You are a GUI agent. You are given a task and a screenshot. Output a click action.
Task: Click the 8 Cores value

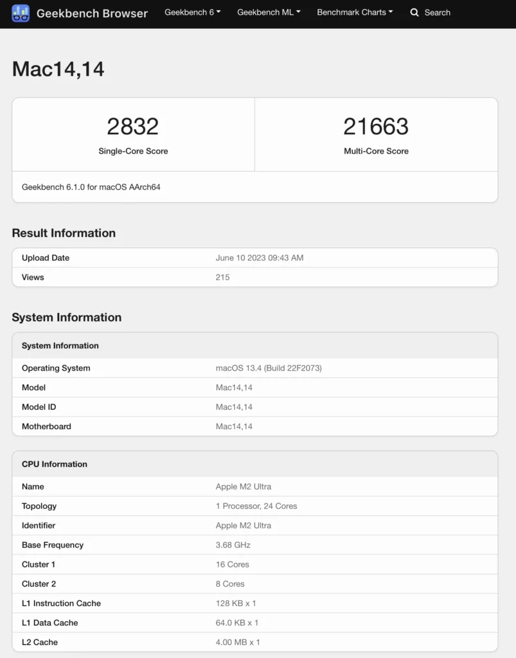(x=230, y=584)
